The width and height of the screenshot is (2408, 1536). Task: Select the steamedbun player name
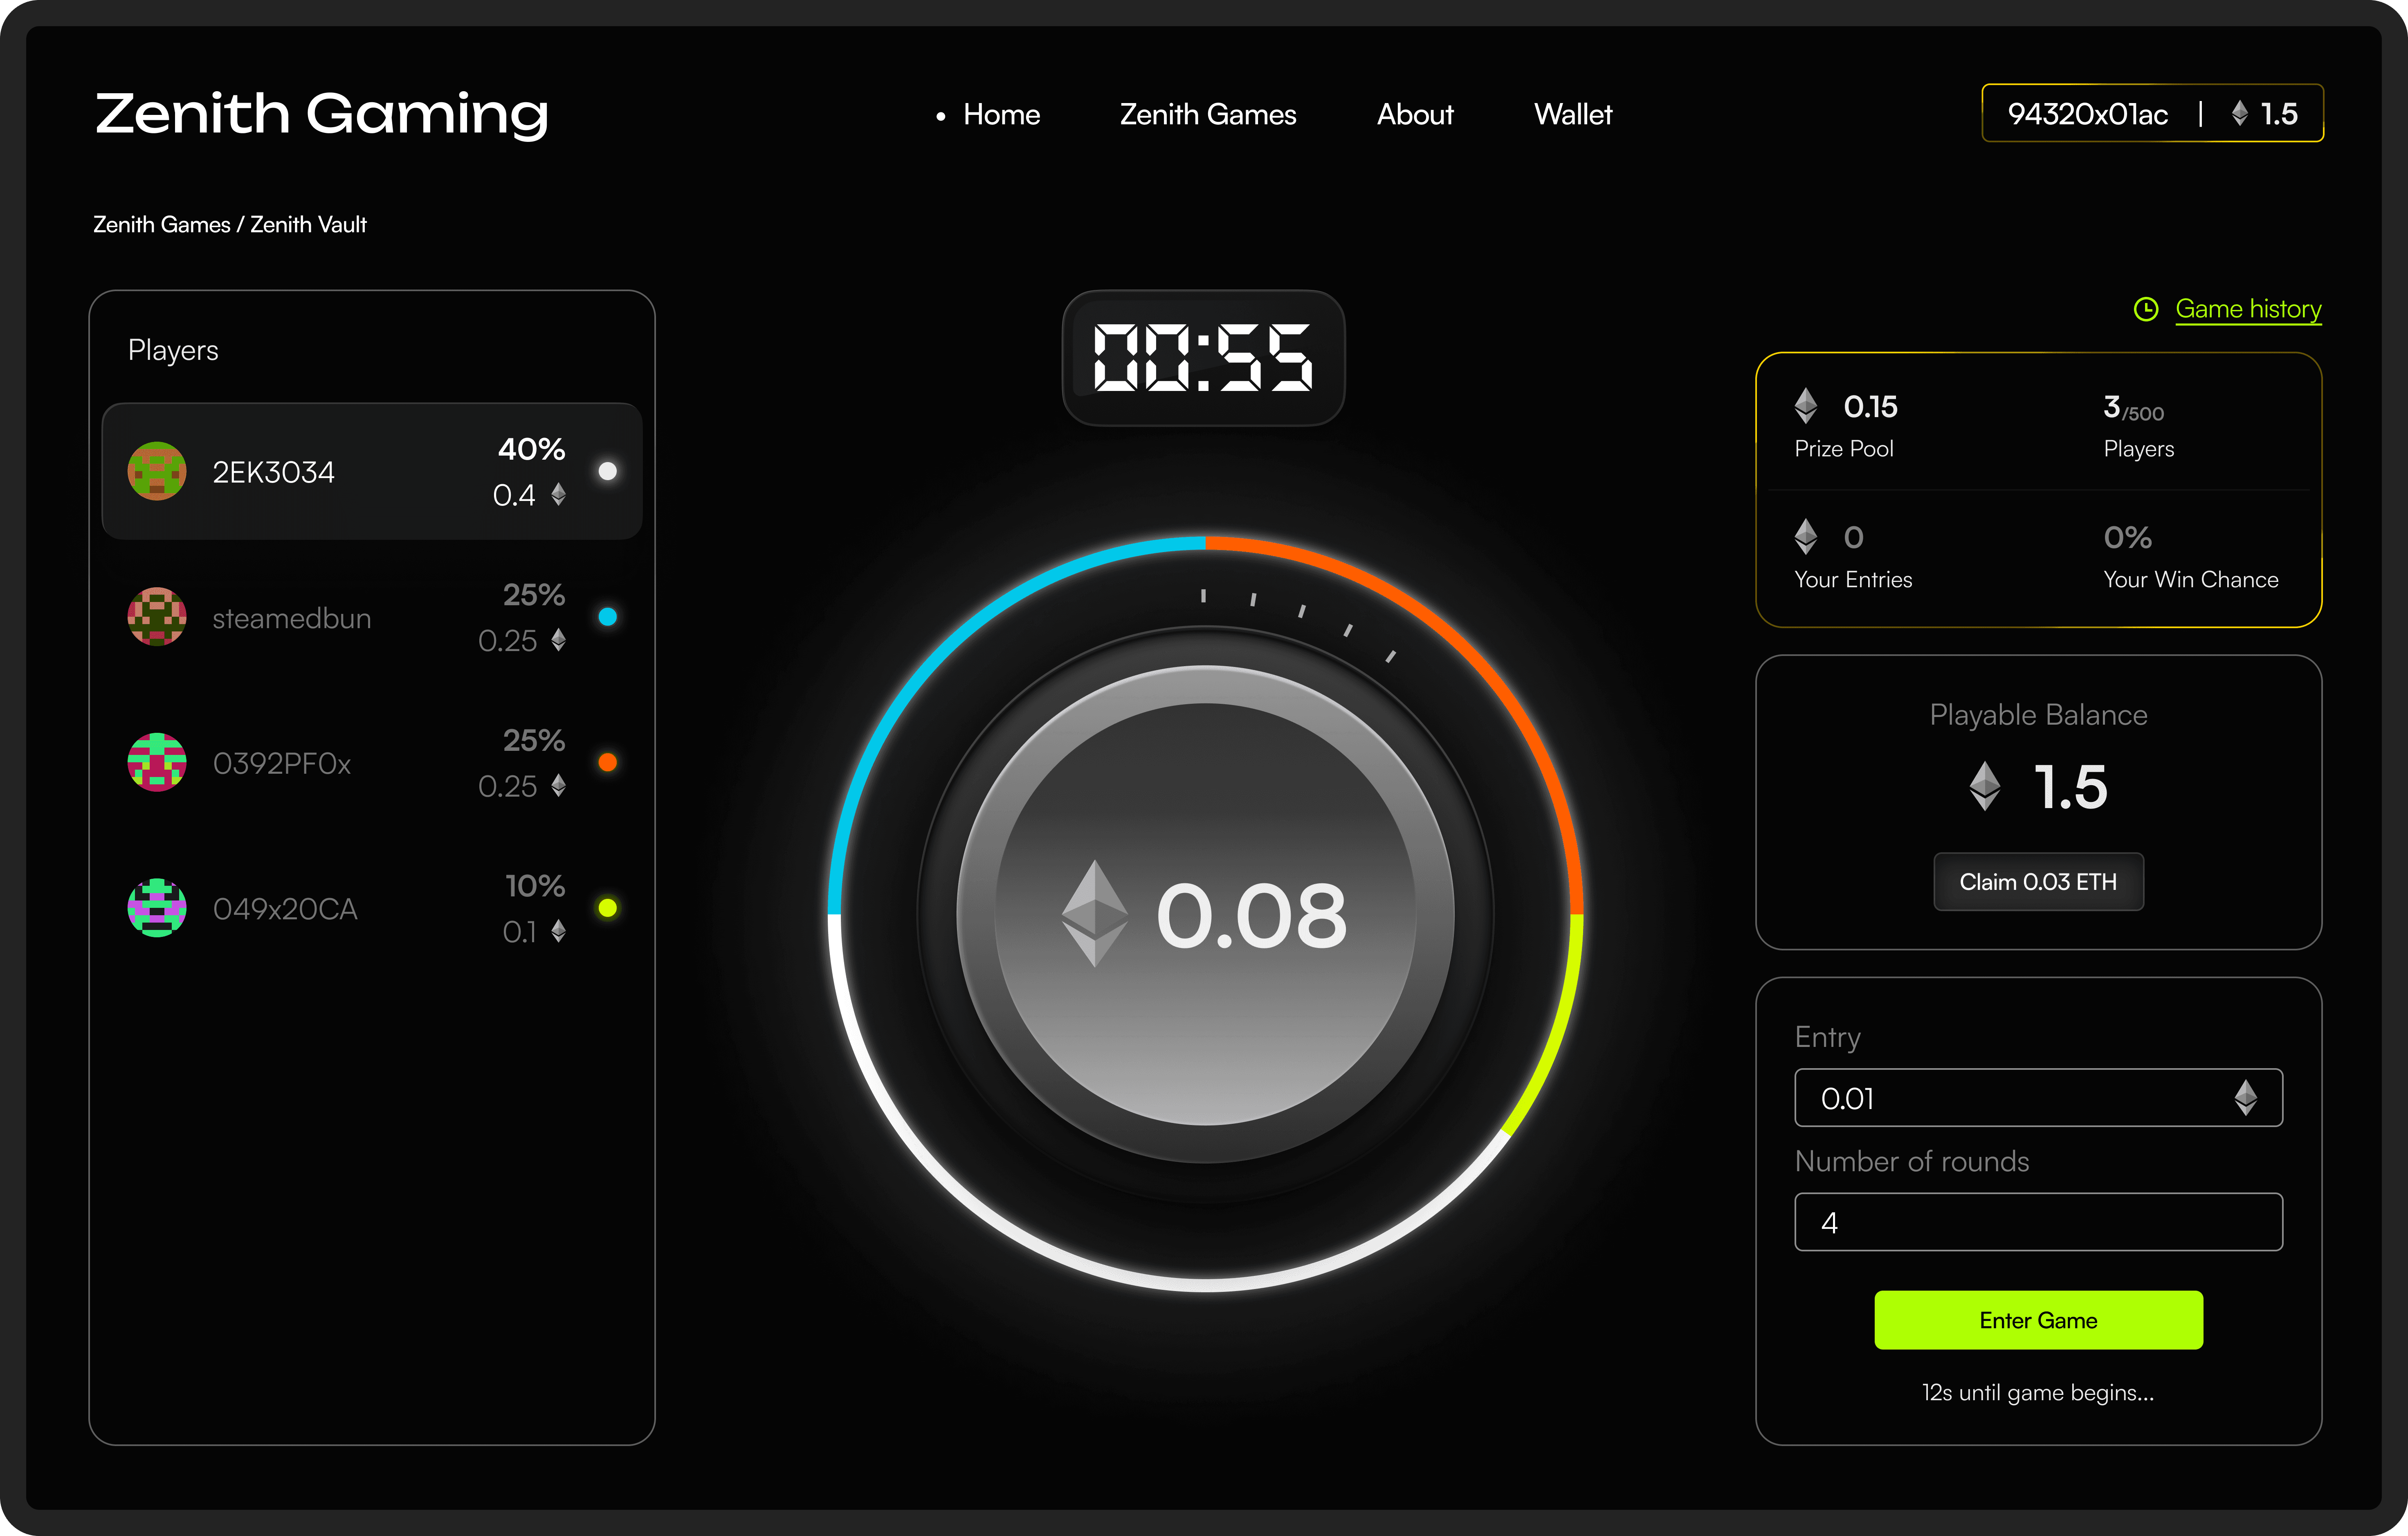pyautogui.click(x=291, y=618)
